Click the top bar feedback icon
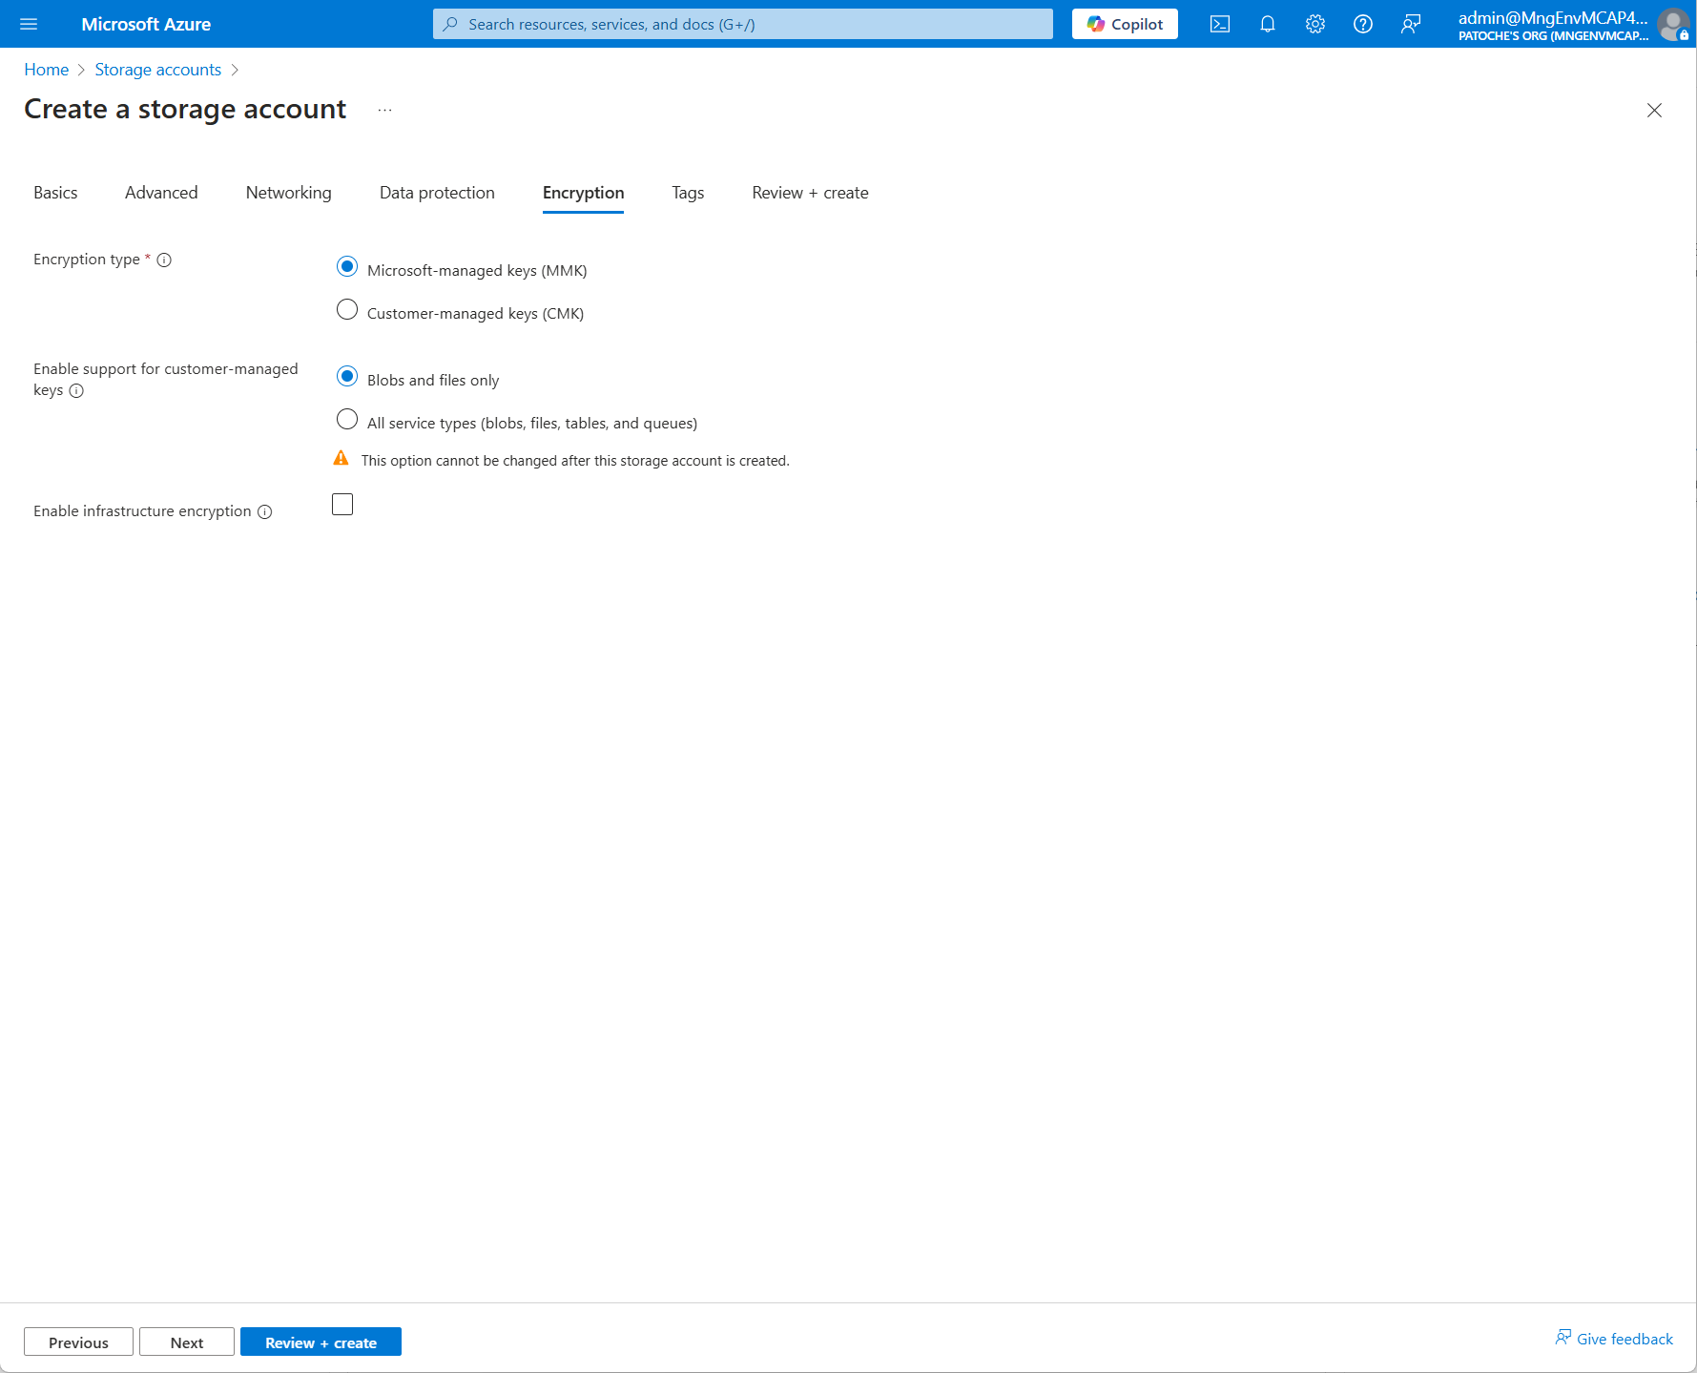This screenshot has width=1697, height=1373. (x=1410, y=24)
